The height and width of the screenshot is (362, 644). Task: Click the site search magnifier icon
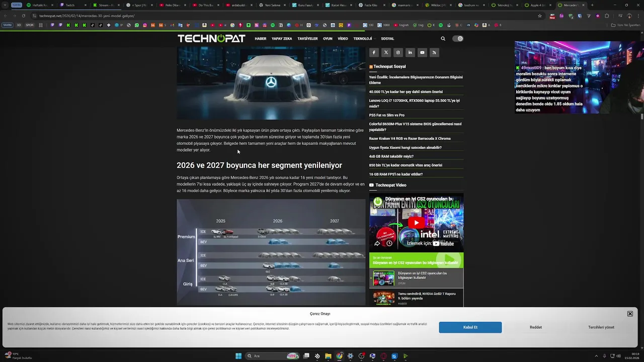click(443, 39)
